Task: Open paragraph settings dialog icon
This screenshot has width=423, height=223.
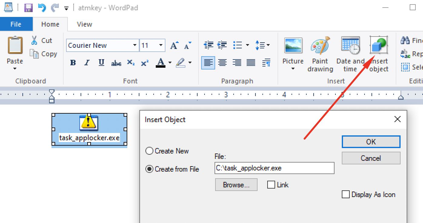Action: (266, 63)
